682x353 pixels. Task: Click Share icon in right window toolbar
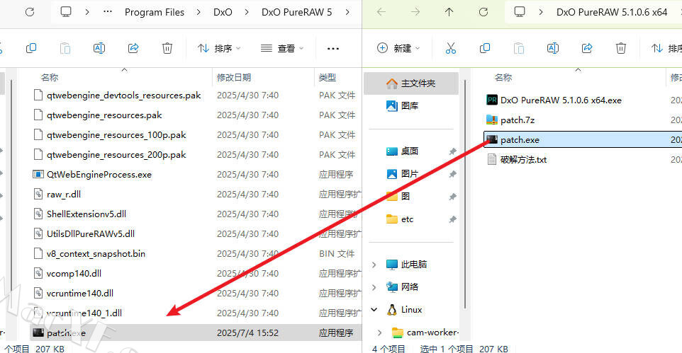(x=587, y=48)
